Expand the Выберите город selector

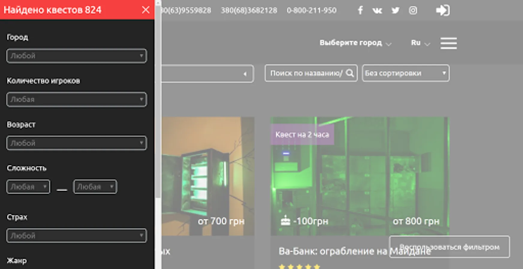[355, 43]
